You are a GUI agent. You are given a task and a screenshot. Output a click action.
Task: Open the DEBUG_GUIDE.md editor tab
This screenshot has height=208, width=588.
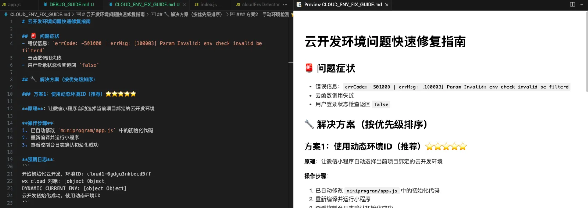(x=71, y=4)
